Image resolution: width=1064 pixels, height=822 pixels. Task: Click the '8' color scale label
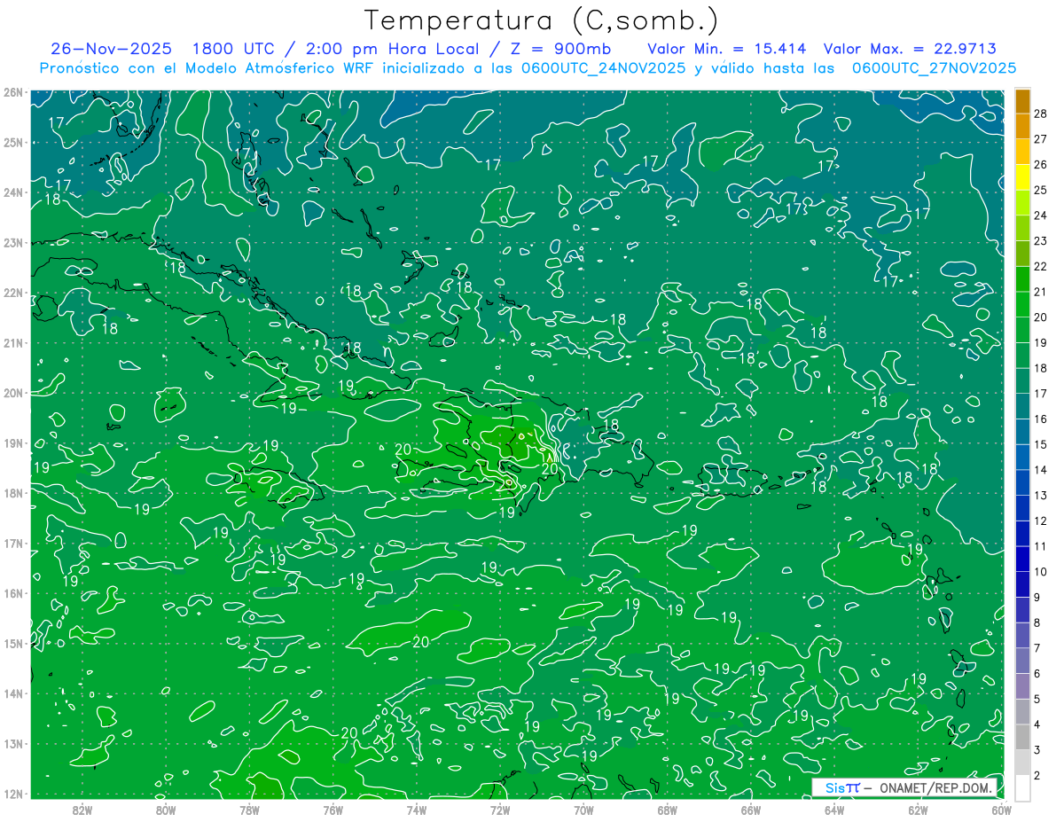pyautogui.click(x=1037, y=622)
